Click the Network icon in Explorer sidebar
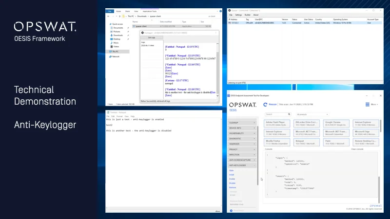 (115, 56)
